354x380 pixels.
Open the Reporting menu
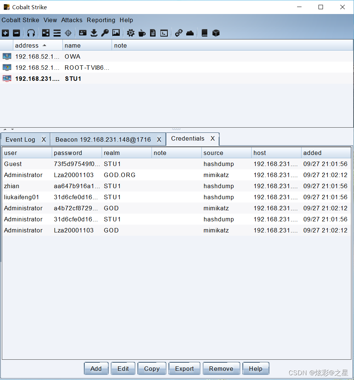(101, 20)
